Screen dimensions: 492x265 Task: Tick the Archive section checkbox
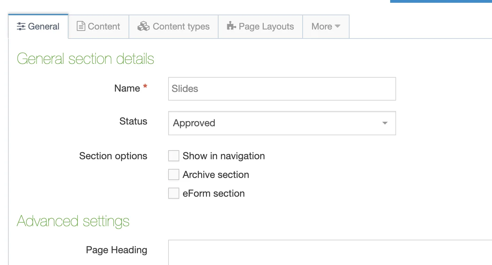click(174, 175)
